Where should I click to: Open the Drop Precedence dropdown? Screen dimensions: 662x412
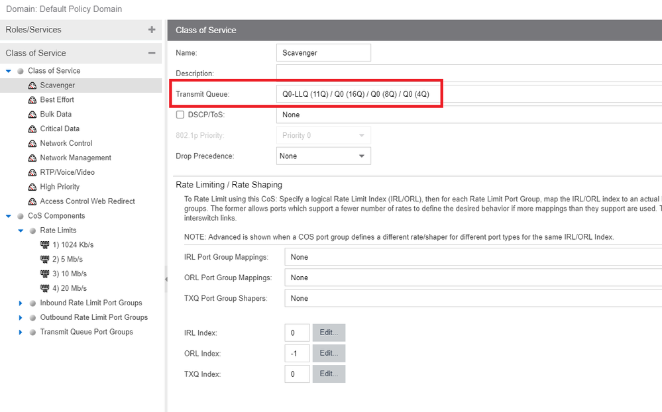[x=323, y=156]
